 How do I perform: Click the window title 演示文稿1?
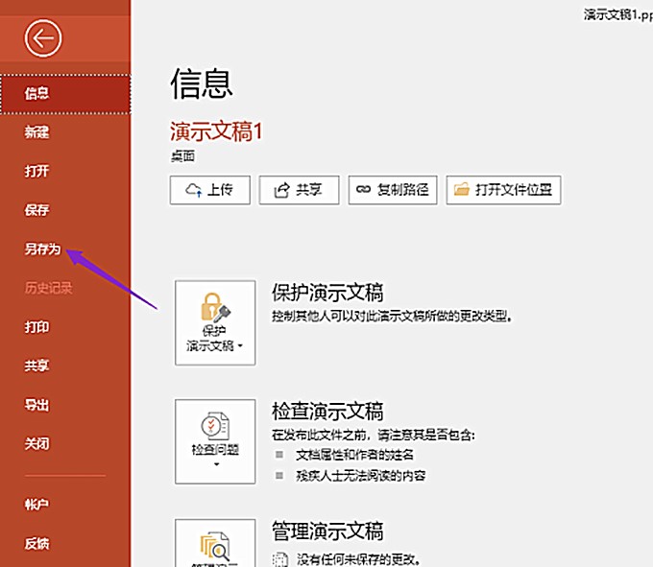tap(618, 15)
